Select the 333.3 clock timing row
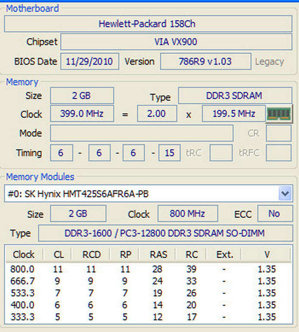 coord(148,317)
